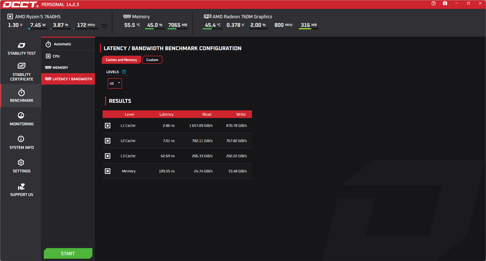
Task: Switch to Caches and Memory tab
Action: pos(121,60)
